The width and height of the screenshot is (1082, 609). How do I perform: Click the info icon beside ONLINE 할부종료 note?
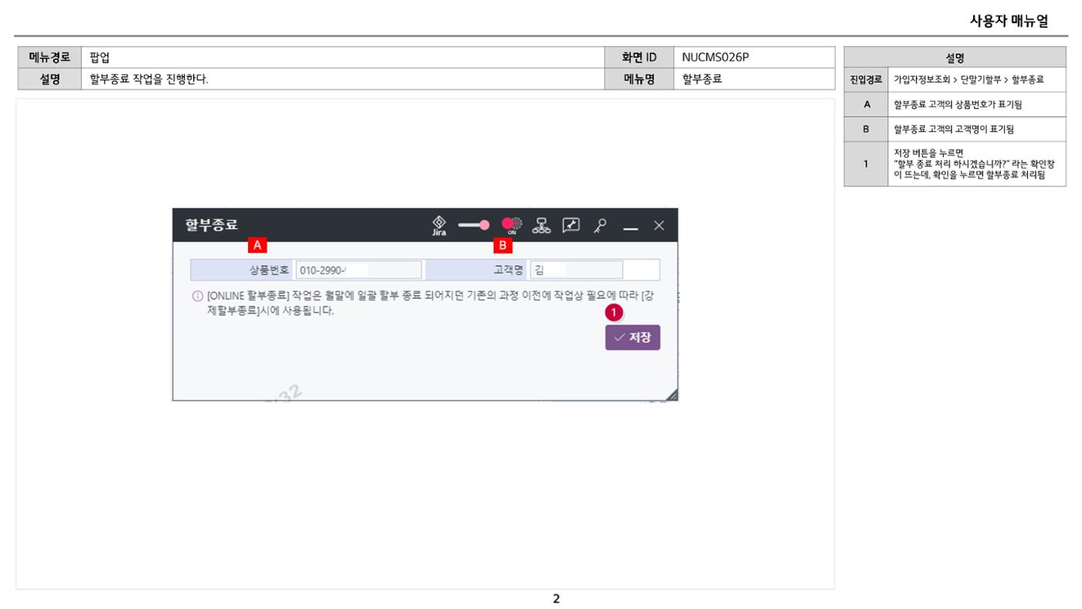point(196,295)
